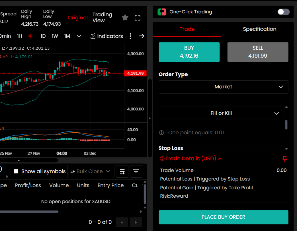Screen dimensions: 297x231
Task: Click the 03 Dec date label on chart axis
Action: point(90,153)
